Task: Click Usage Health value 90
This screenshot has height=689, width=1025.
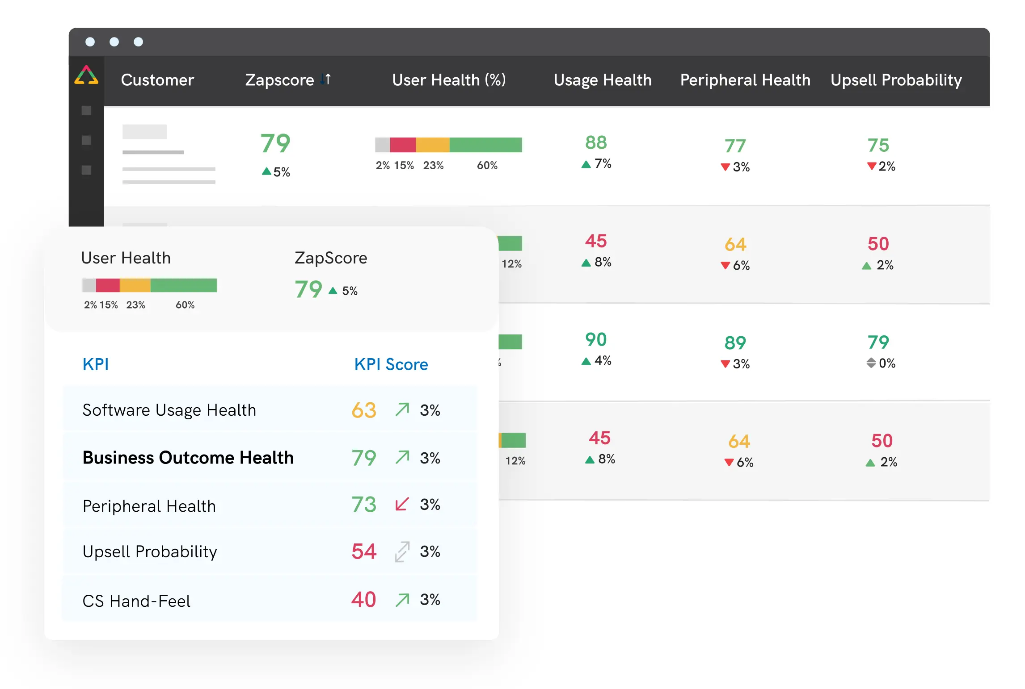Action: [596, 339]
